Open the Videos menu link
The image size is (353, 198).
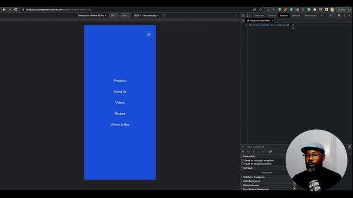tap(120, 103)
